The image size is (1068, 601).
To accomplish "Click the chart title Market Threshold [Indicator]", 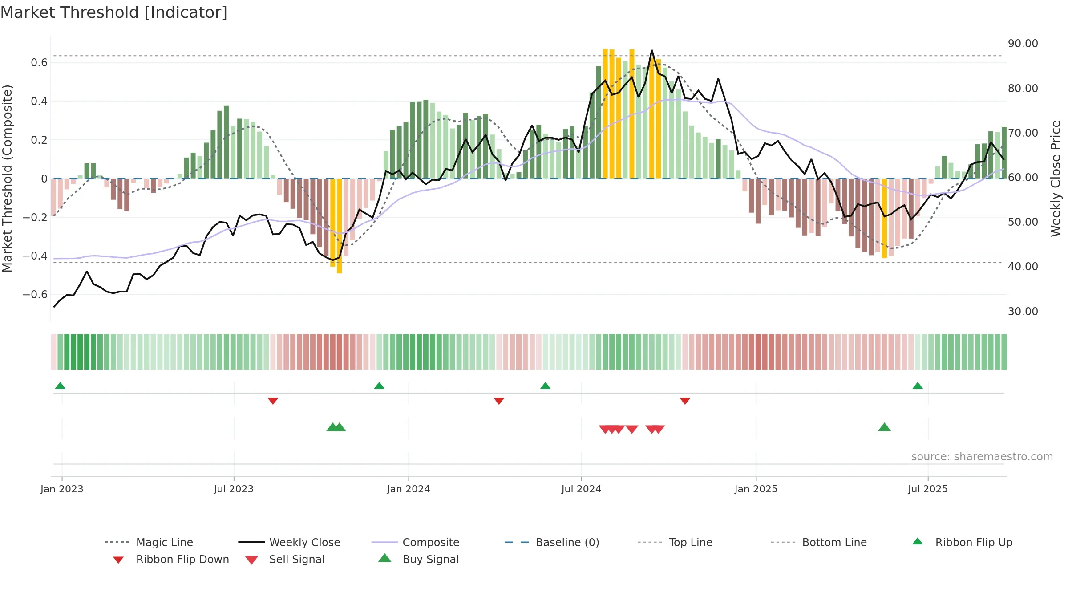I will [x=114, y=12].
